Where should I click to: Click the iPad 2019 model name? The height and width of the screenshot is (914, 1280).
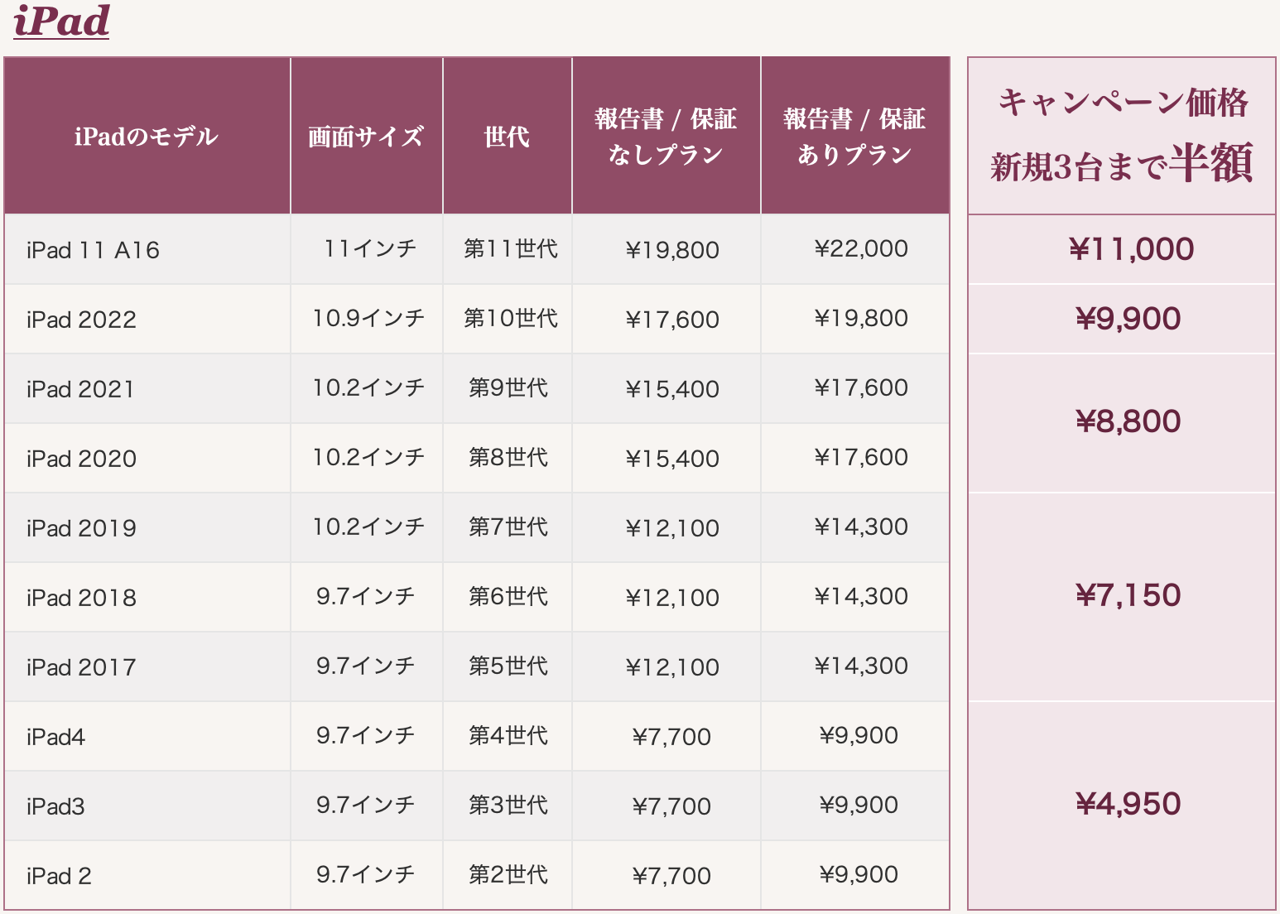(81, 528)
